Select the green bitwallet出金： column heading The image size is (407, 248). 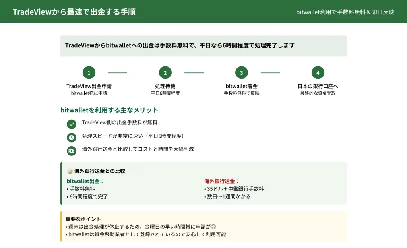coord(85,181)
